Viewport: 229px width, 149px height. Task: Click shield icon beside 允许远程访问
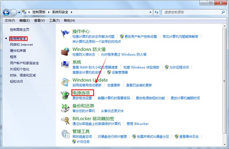tap(167, 67)
